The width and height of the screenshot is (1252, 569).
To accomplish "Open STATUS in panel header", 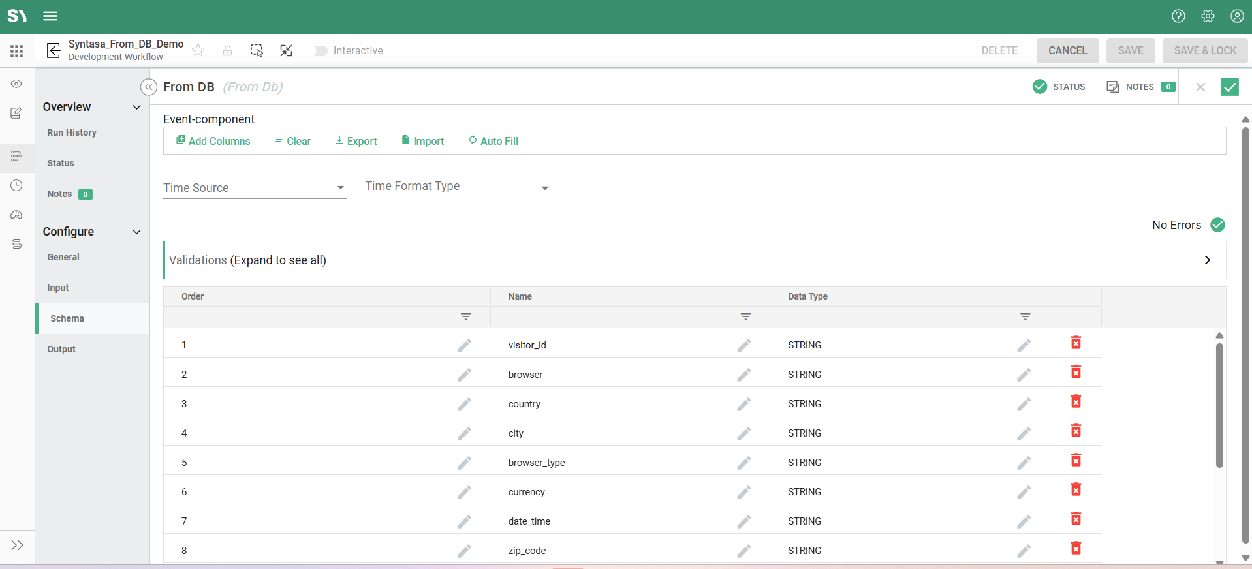I will 1059,87.
